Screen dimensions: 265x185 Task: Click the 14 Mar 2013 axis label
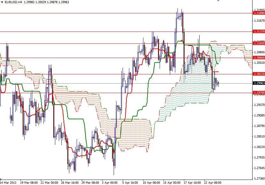[8, 181]
